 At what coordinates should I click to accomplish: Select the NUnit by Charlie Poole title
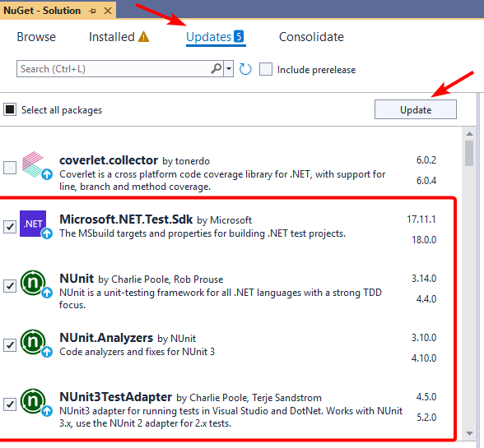coord(77,279)
